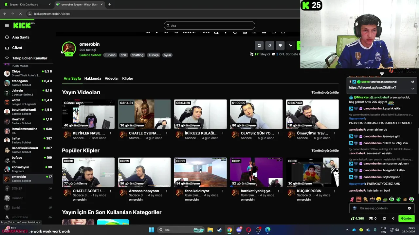
Task: Go to Ana Sayfa in the sidebar
Action: click(x=21, y=37)
